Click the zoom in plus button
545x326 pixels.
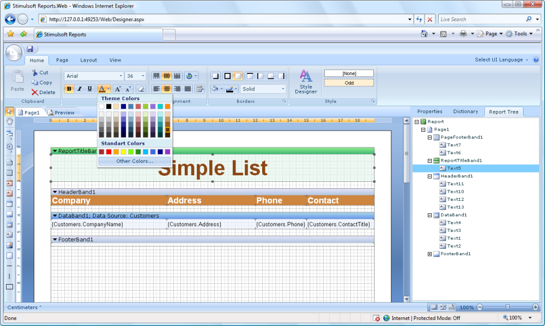(x=535, y=307)
